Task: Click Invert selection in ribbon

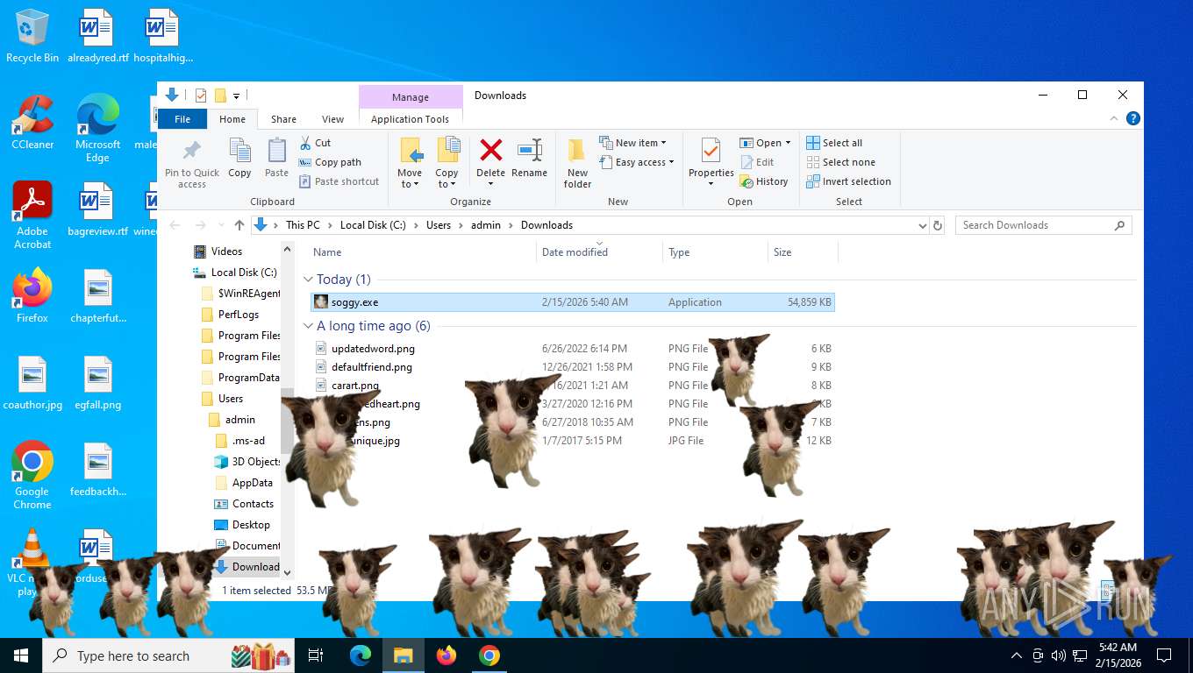Action: coord(848,181)
